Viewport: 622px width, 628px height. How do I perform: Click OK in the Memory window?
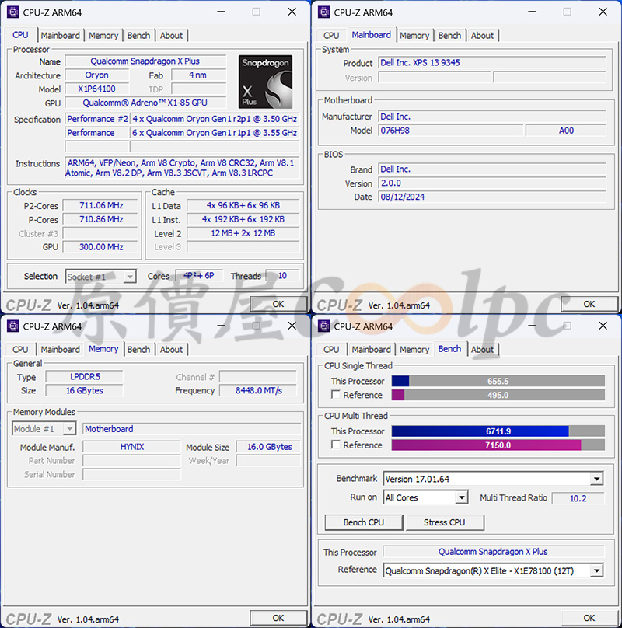[x=278, y=618]
